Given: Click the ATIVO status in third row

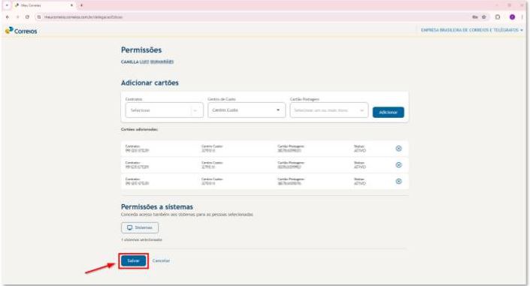Looking at the screenshot, I should tap(359, 183).
